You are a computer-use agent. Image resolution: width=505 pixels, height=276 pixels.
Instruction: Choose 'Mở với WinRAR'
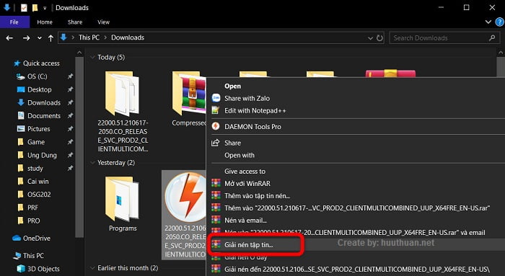247,183
